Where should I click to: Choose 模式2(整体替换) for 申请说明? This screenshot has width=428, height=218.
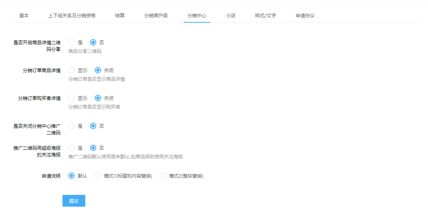point(163,176)
